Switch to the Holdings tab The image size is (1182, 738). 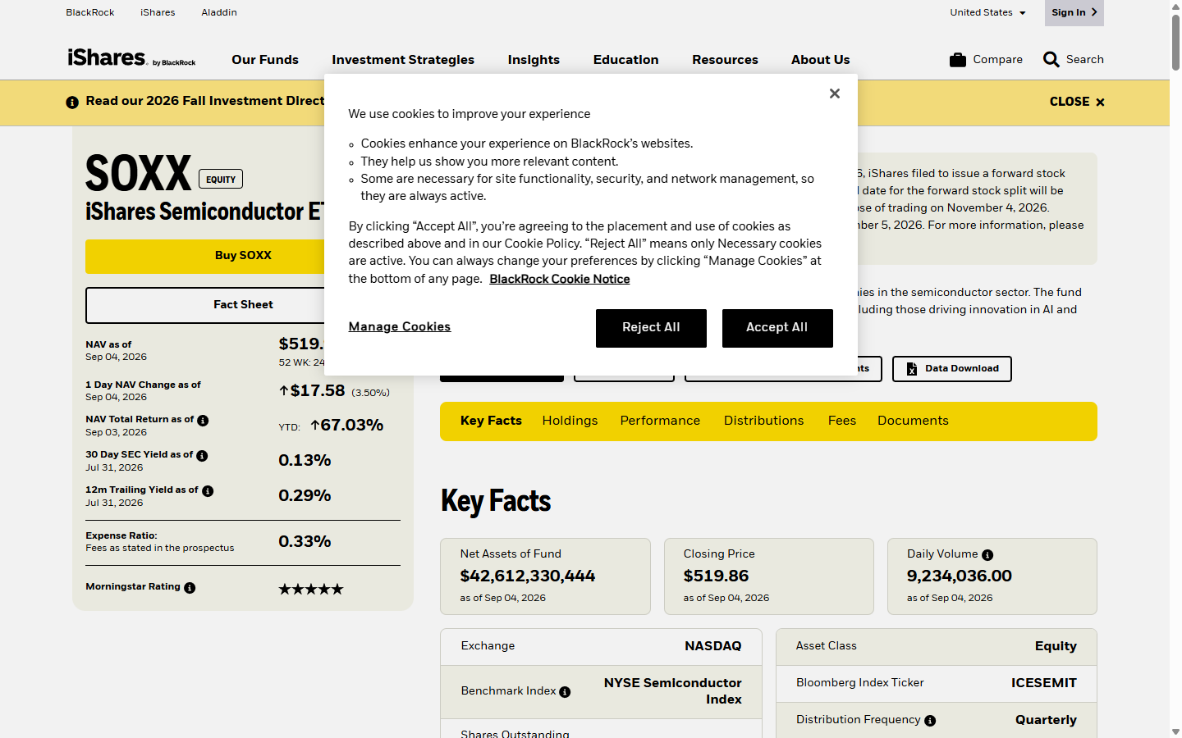pos(570,421)
